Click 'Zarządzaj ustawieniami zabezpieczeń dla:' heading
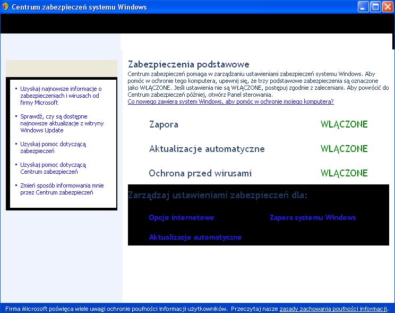Screen dimensions: 395x313 218,195
